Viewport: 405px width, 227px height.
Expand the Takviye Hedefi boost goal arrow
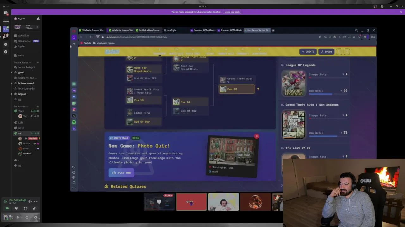(x=38, y=27)
